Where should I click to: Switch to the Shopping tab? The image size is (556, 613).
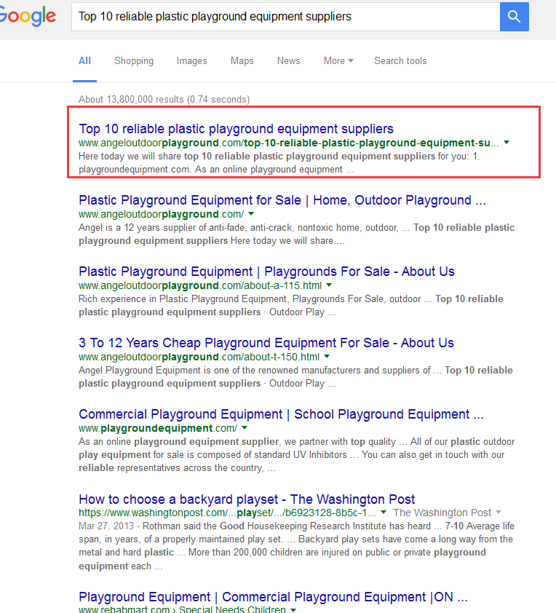coord(134,61)
